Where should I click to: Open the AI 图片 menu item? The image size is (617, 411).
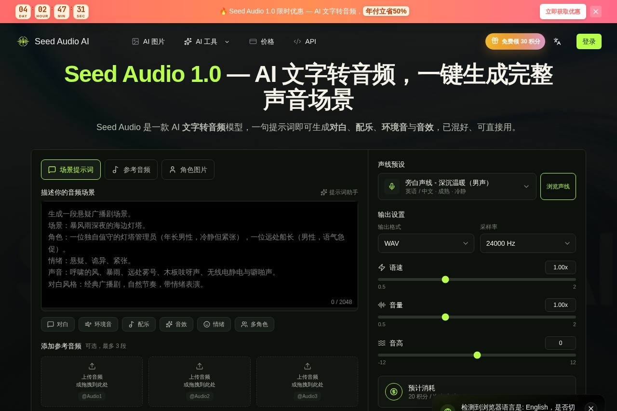[x=148, y=41]
